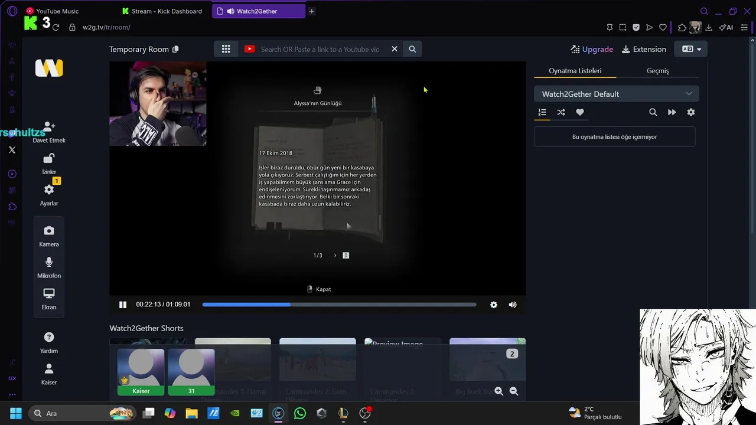Screen dimensions: 756x425
Task: Copy Temporary Room link icon
Action: tap(175, 49)
